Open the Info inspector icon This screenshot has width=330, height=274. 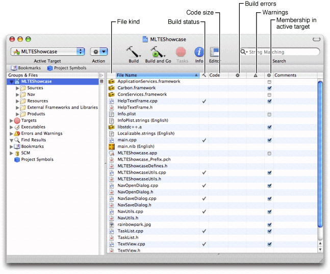pyautogui.click(x=199, y=52)
